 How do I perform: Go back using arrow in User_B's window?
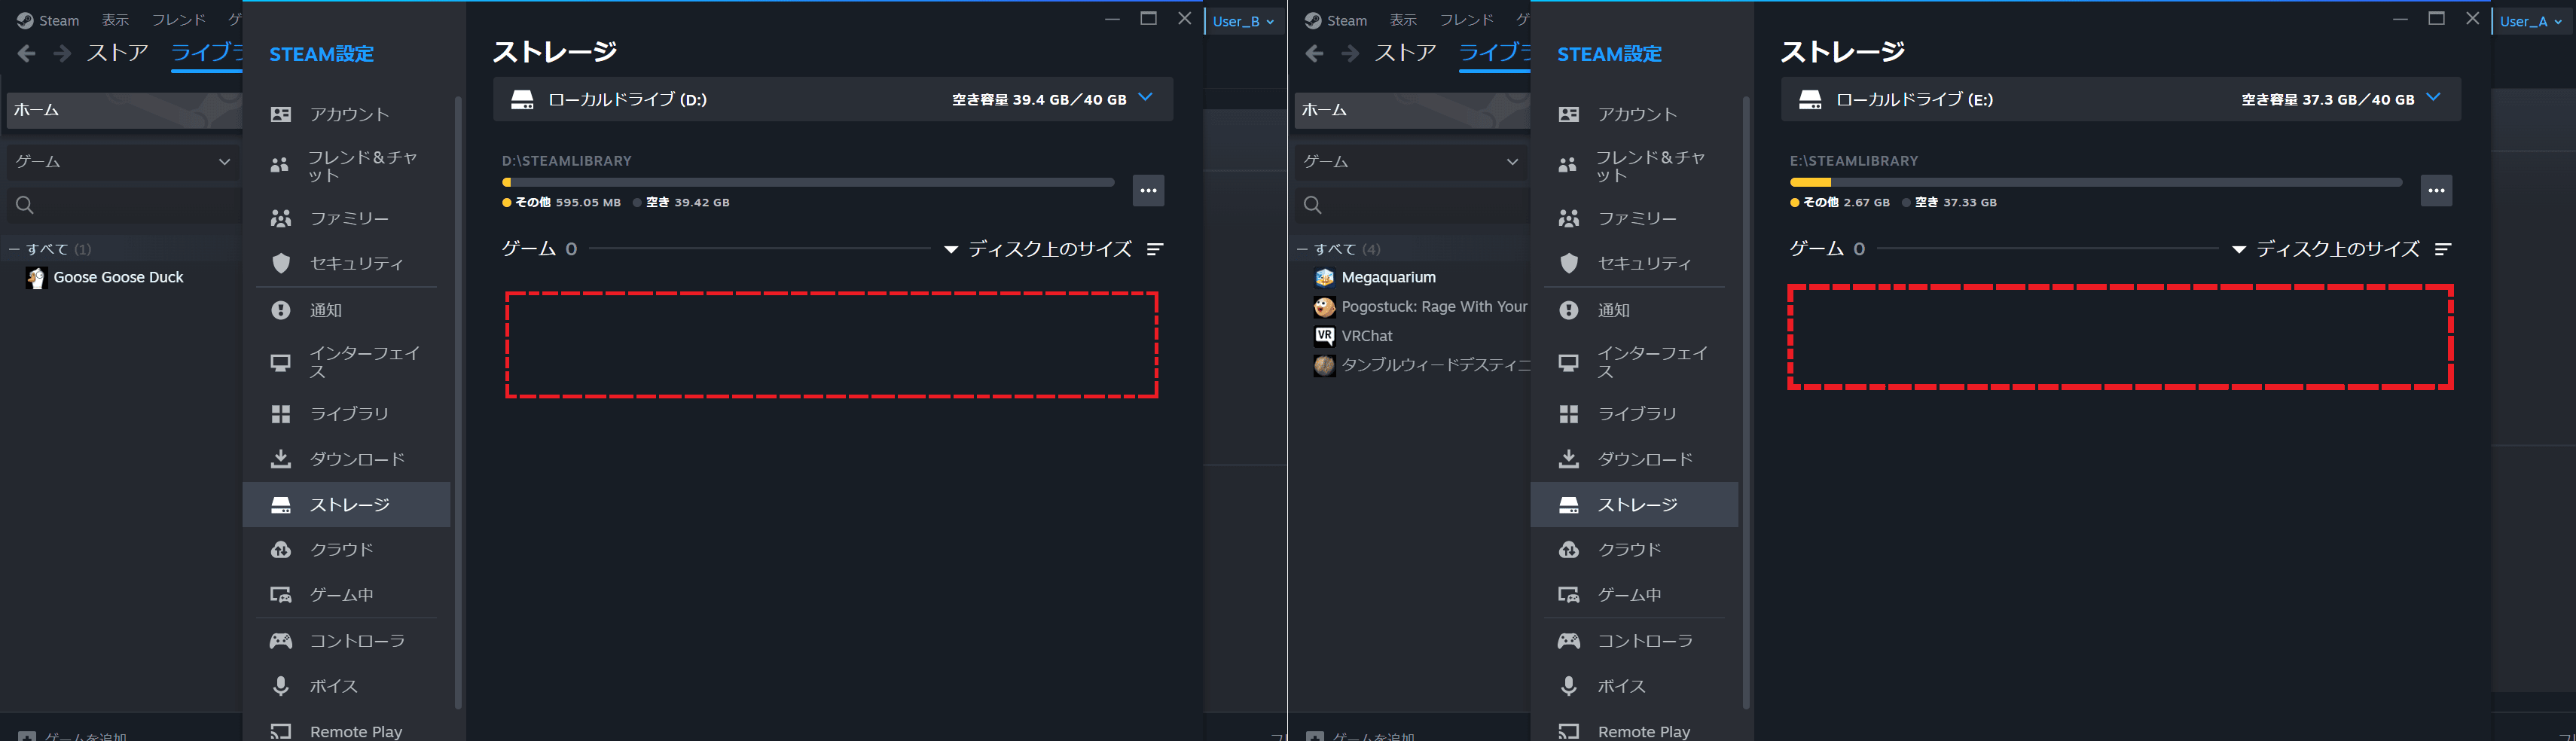click(x=27, y=53)
